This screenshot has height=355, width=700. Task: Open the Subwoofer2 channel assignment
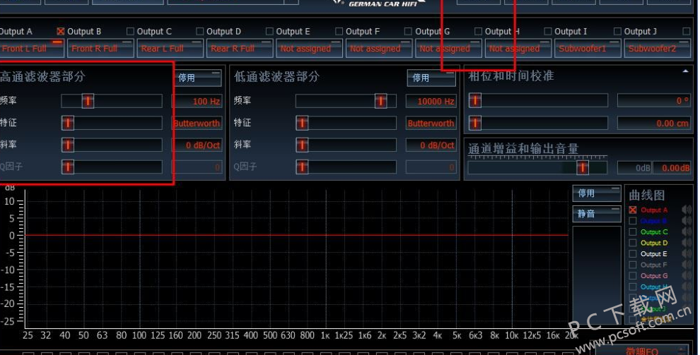point(658,48)
